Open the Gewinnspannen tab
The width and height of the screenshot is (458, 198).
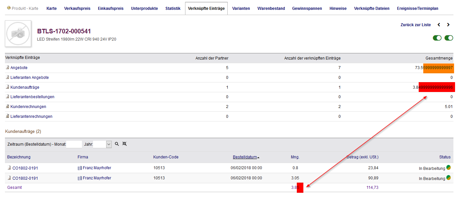coord(307,9)
